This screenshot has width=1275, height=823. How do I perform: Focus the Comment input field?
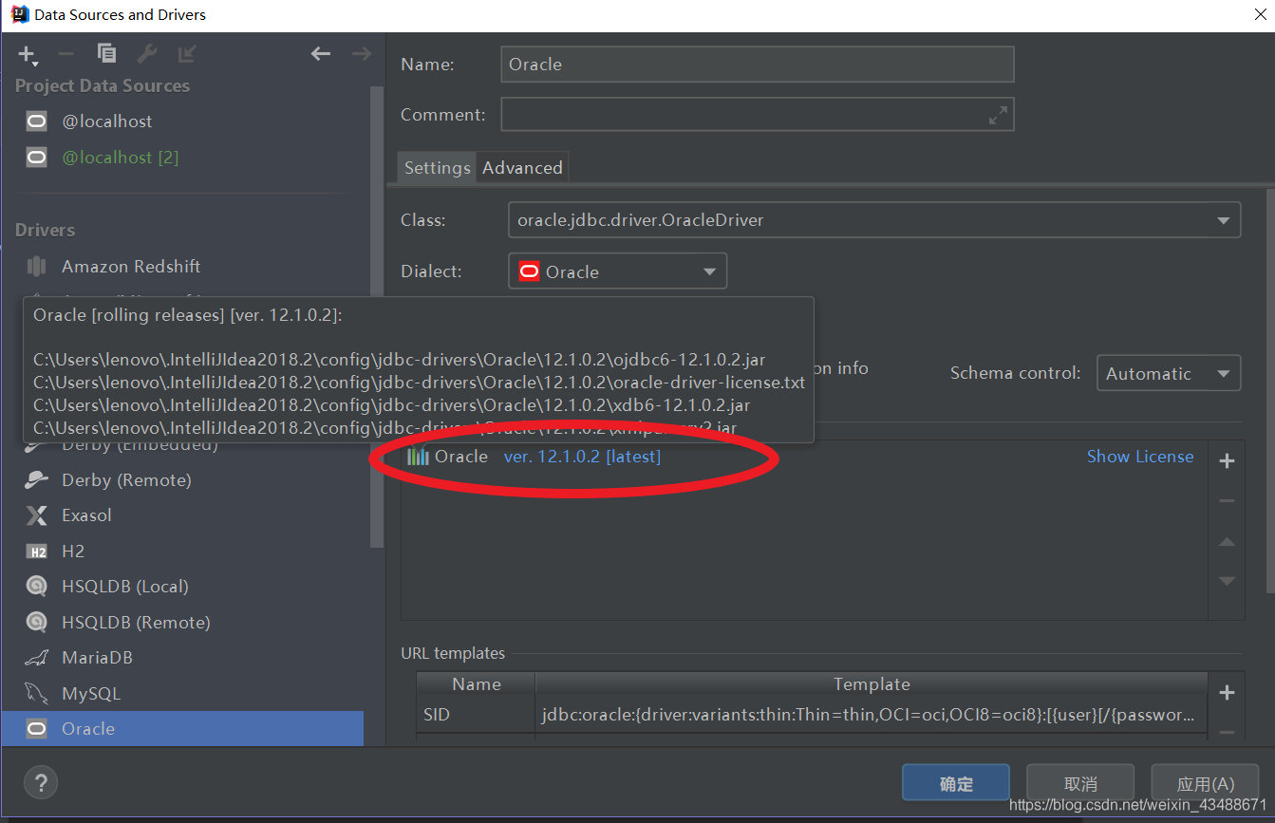(758, 115)
